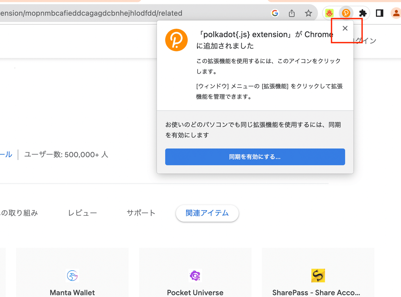Click the Google icon in address bar
Viewport: 401px width, 297px height.
pyautogui.click(x=275, y=13)
